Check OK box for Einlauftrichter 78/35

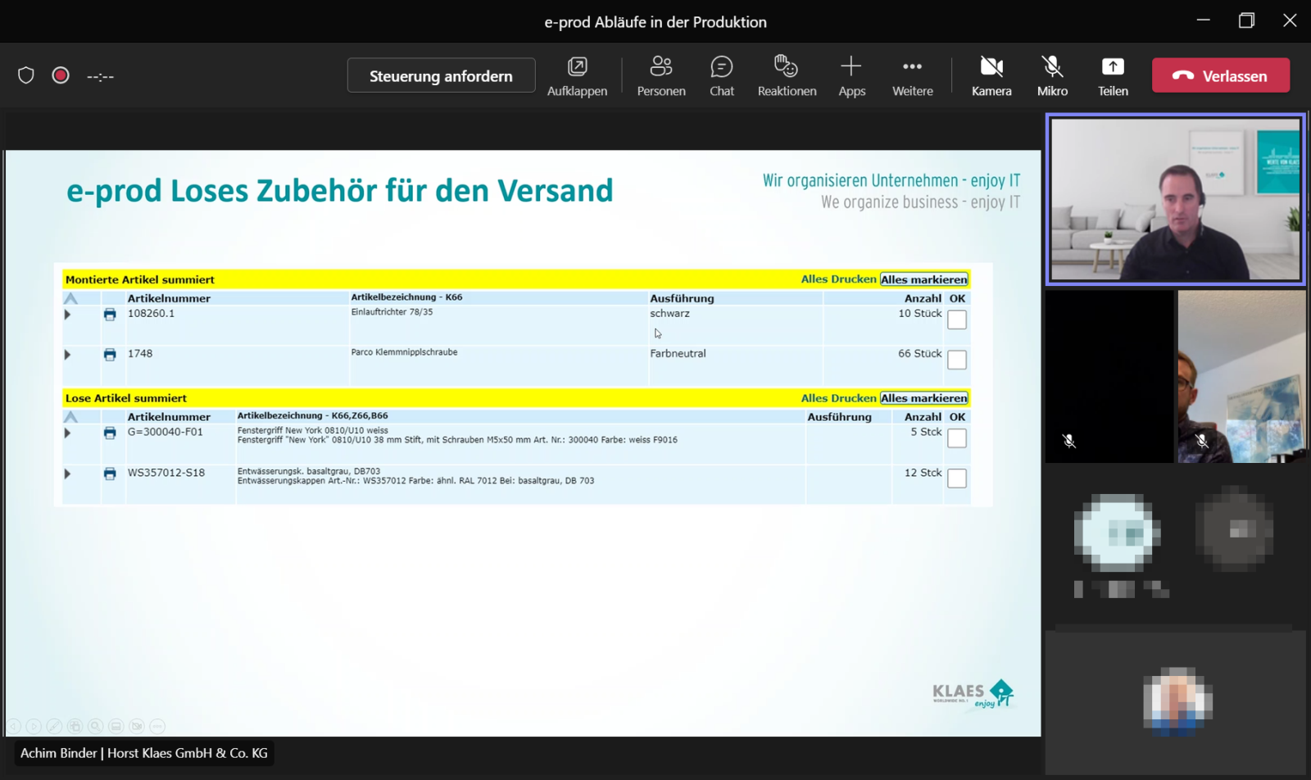pyautogui.click(x=957, y=320)
